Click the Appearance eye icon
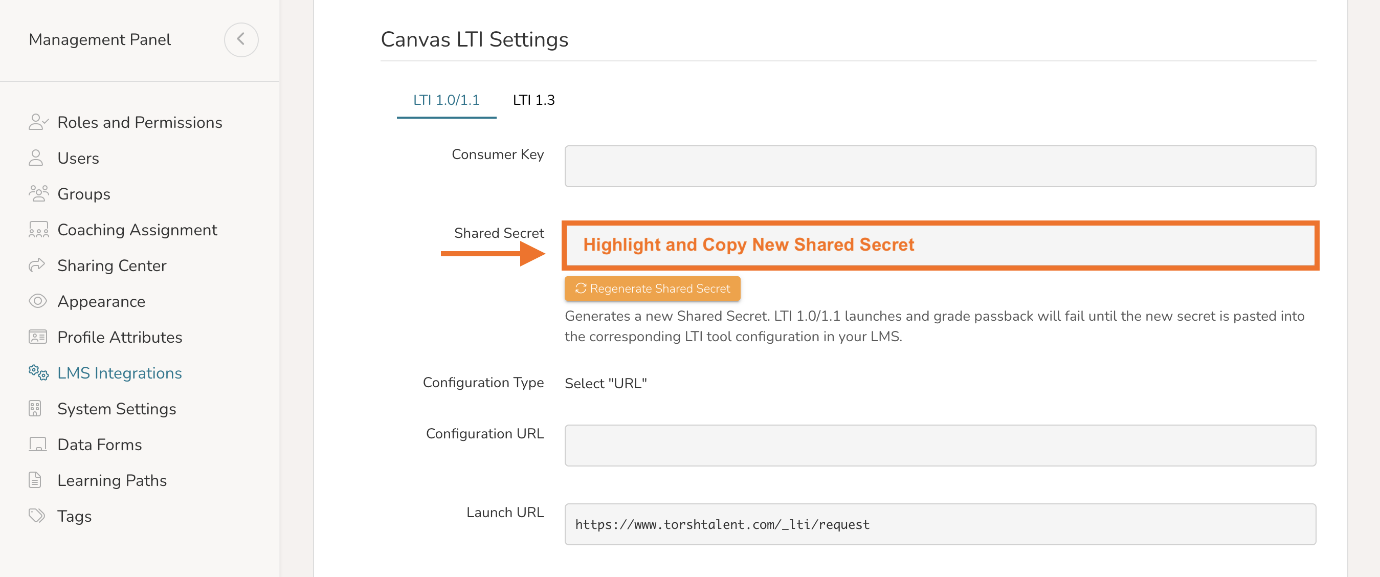Image resolution: width=1380 pixels, height=577 pixels. pyautogui.click(x=37, y=301)
